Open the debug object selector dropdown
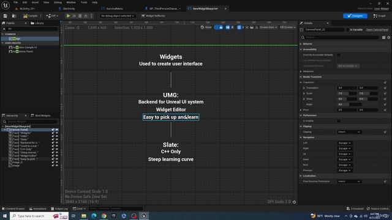 (118, 16)
